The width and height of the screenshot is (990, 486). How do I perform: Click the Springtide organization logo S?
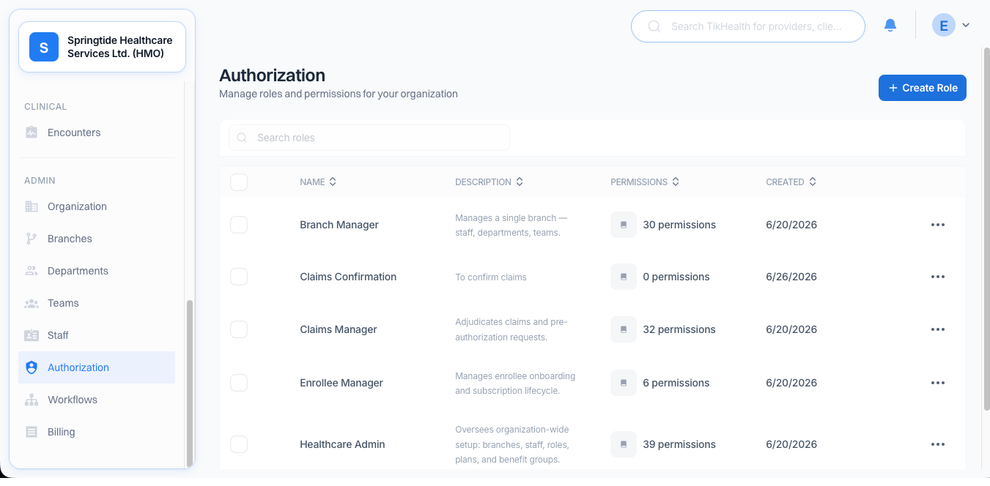point(44,47)
